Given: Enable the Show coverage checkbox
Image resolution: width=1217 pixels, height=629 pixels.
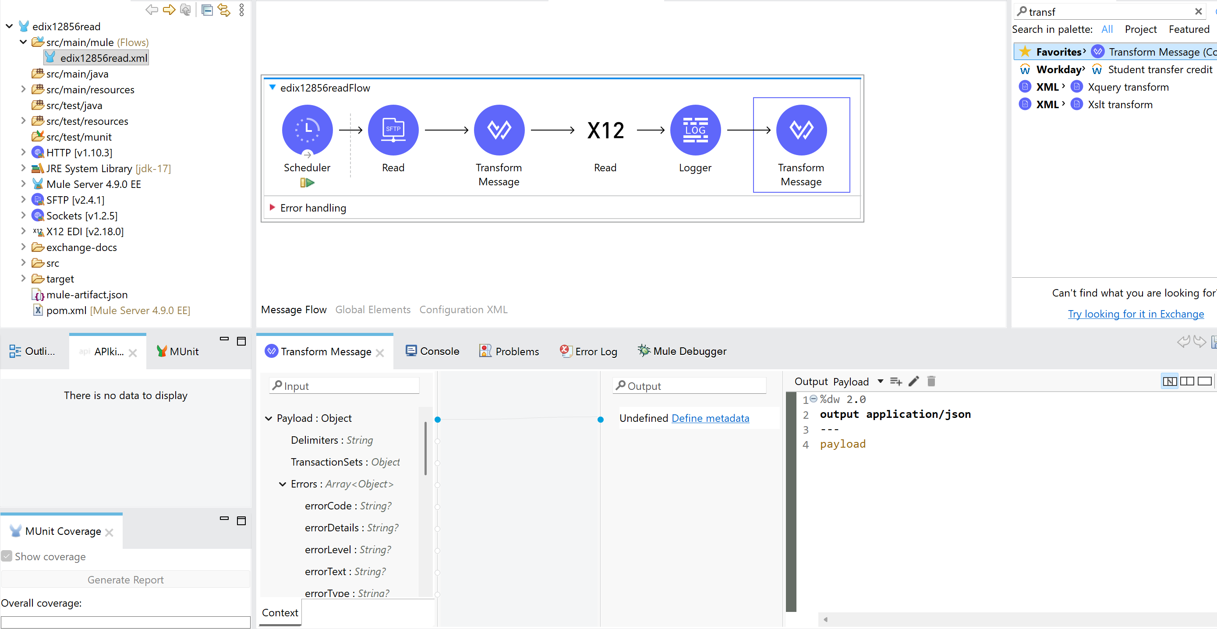Looking at the screenshot, I should tap(7, 556).
